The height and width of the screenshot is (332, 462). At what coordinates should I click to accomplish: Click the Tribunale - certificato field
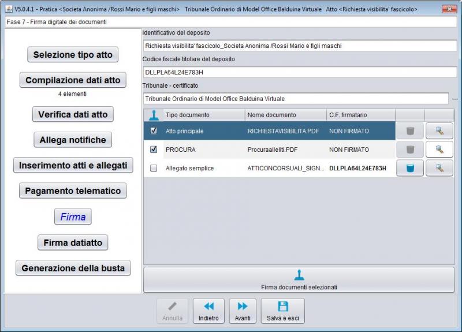(295, 99)
